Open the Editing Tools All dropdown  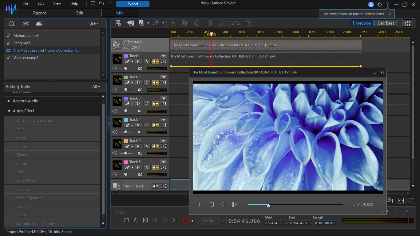click(x=96, y=87)
